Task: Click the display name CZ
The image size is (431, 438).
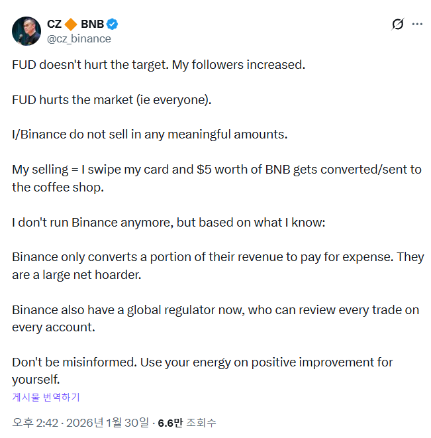Action: pyautogui.click(x=54, y=25)
